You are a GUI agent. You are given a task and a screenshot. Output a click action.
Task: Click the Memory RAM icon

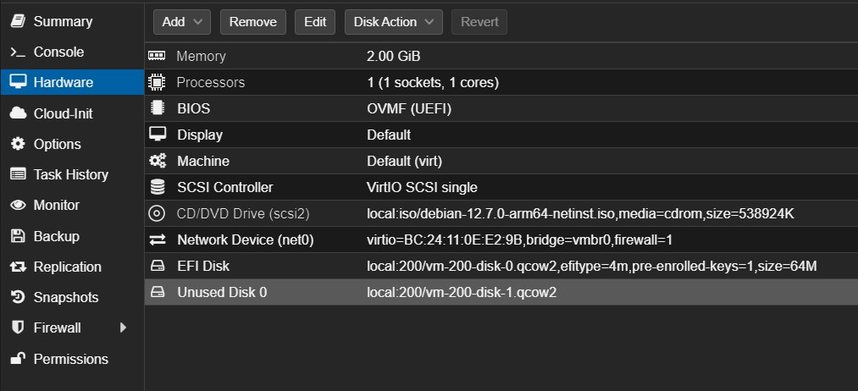157,56
